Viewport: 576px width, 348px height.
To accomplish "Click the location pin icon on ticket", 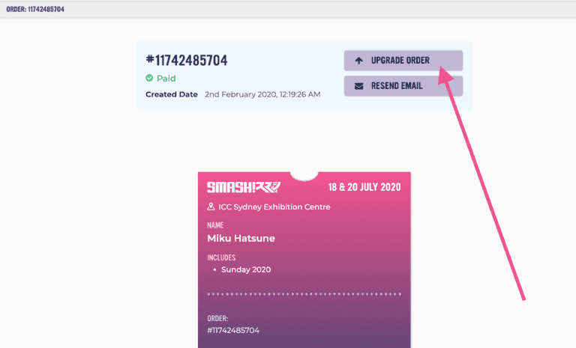I will pos(211,207).
